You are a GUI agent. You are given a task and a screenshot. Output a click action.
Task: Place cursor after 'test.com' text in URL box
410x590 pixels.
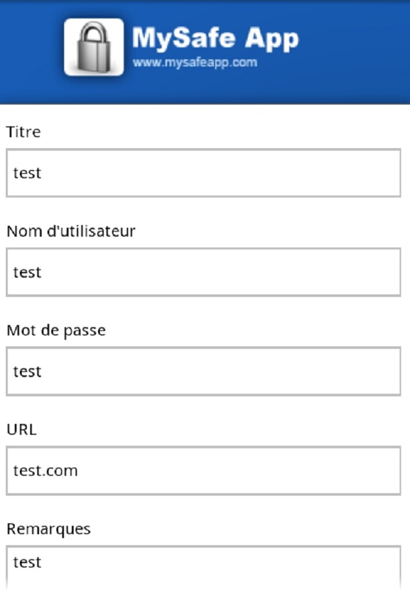(79, 471)
